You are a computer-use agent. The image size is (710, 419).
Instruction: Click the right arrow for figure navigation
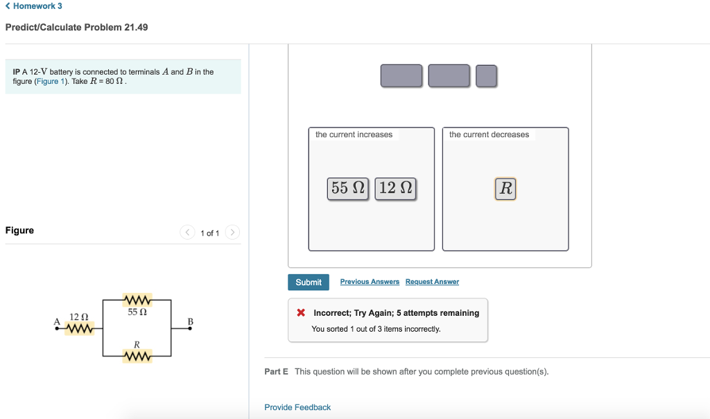[x=232, y=232]
